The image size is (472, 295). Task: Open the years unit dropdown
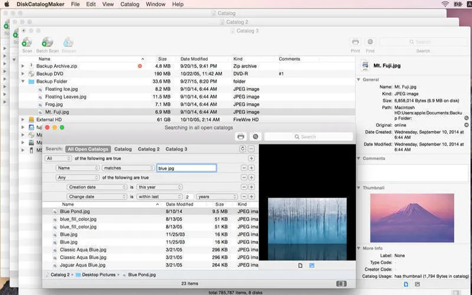pos(217,196)
